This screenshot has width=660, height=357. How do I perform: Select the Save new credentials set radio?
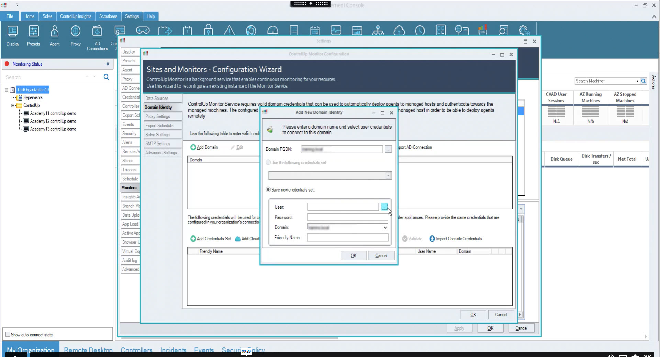point(268,189)
